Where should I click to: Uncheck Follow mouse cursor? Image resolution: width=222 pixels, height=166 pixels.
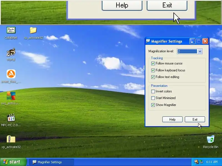click(153, 64)
